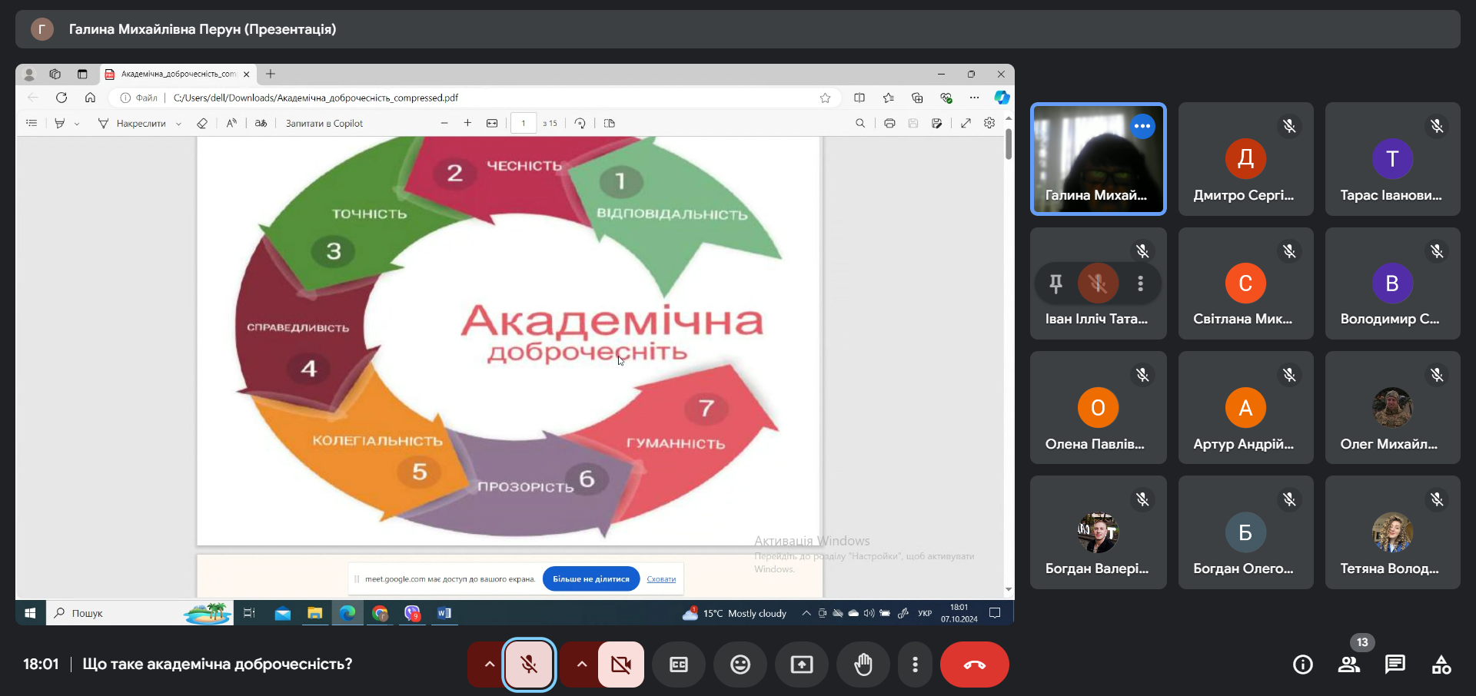
Task: Select the PDF highlight tool
Action: coord(59,123)
